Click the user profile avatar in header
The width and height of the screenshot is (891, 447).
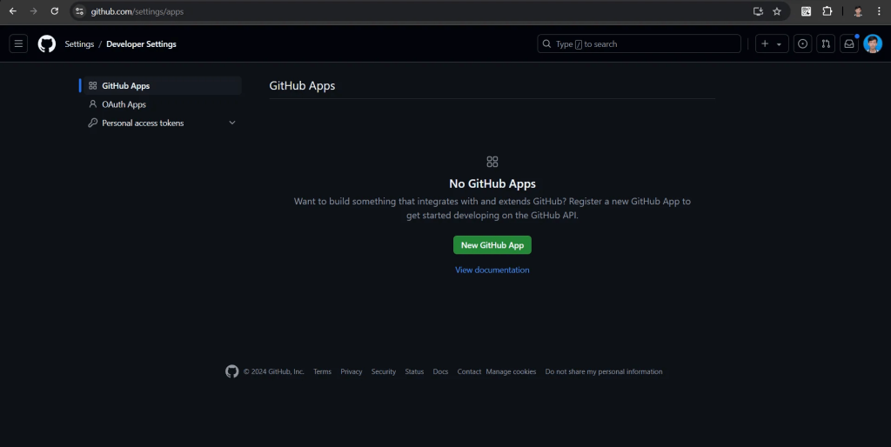coord(873,44)
